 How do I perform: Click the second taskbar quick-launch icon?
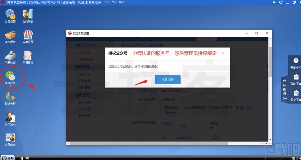(x=27, y=158)
